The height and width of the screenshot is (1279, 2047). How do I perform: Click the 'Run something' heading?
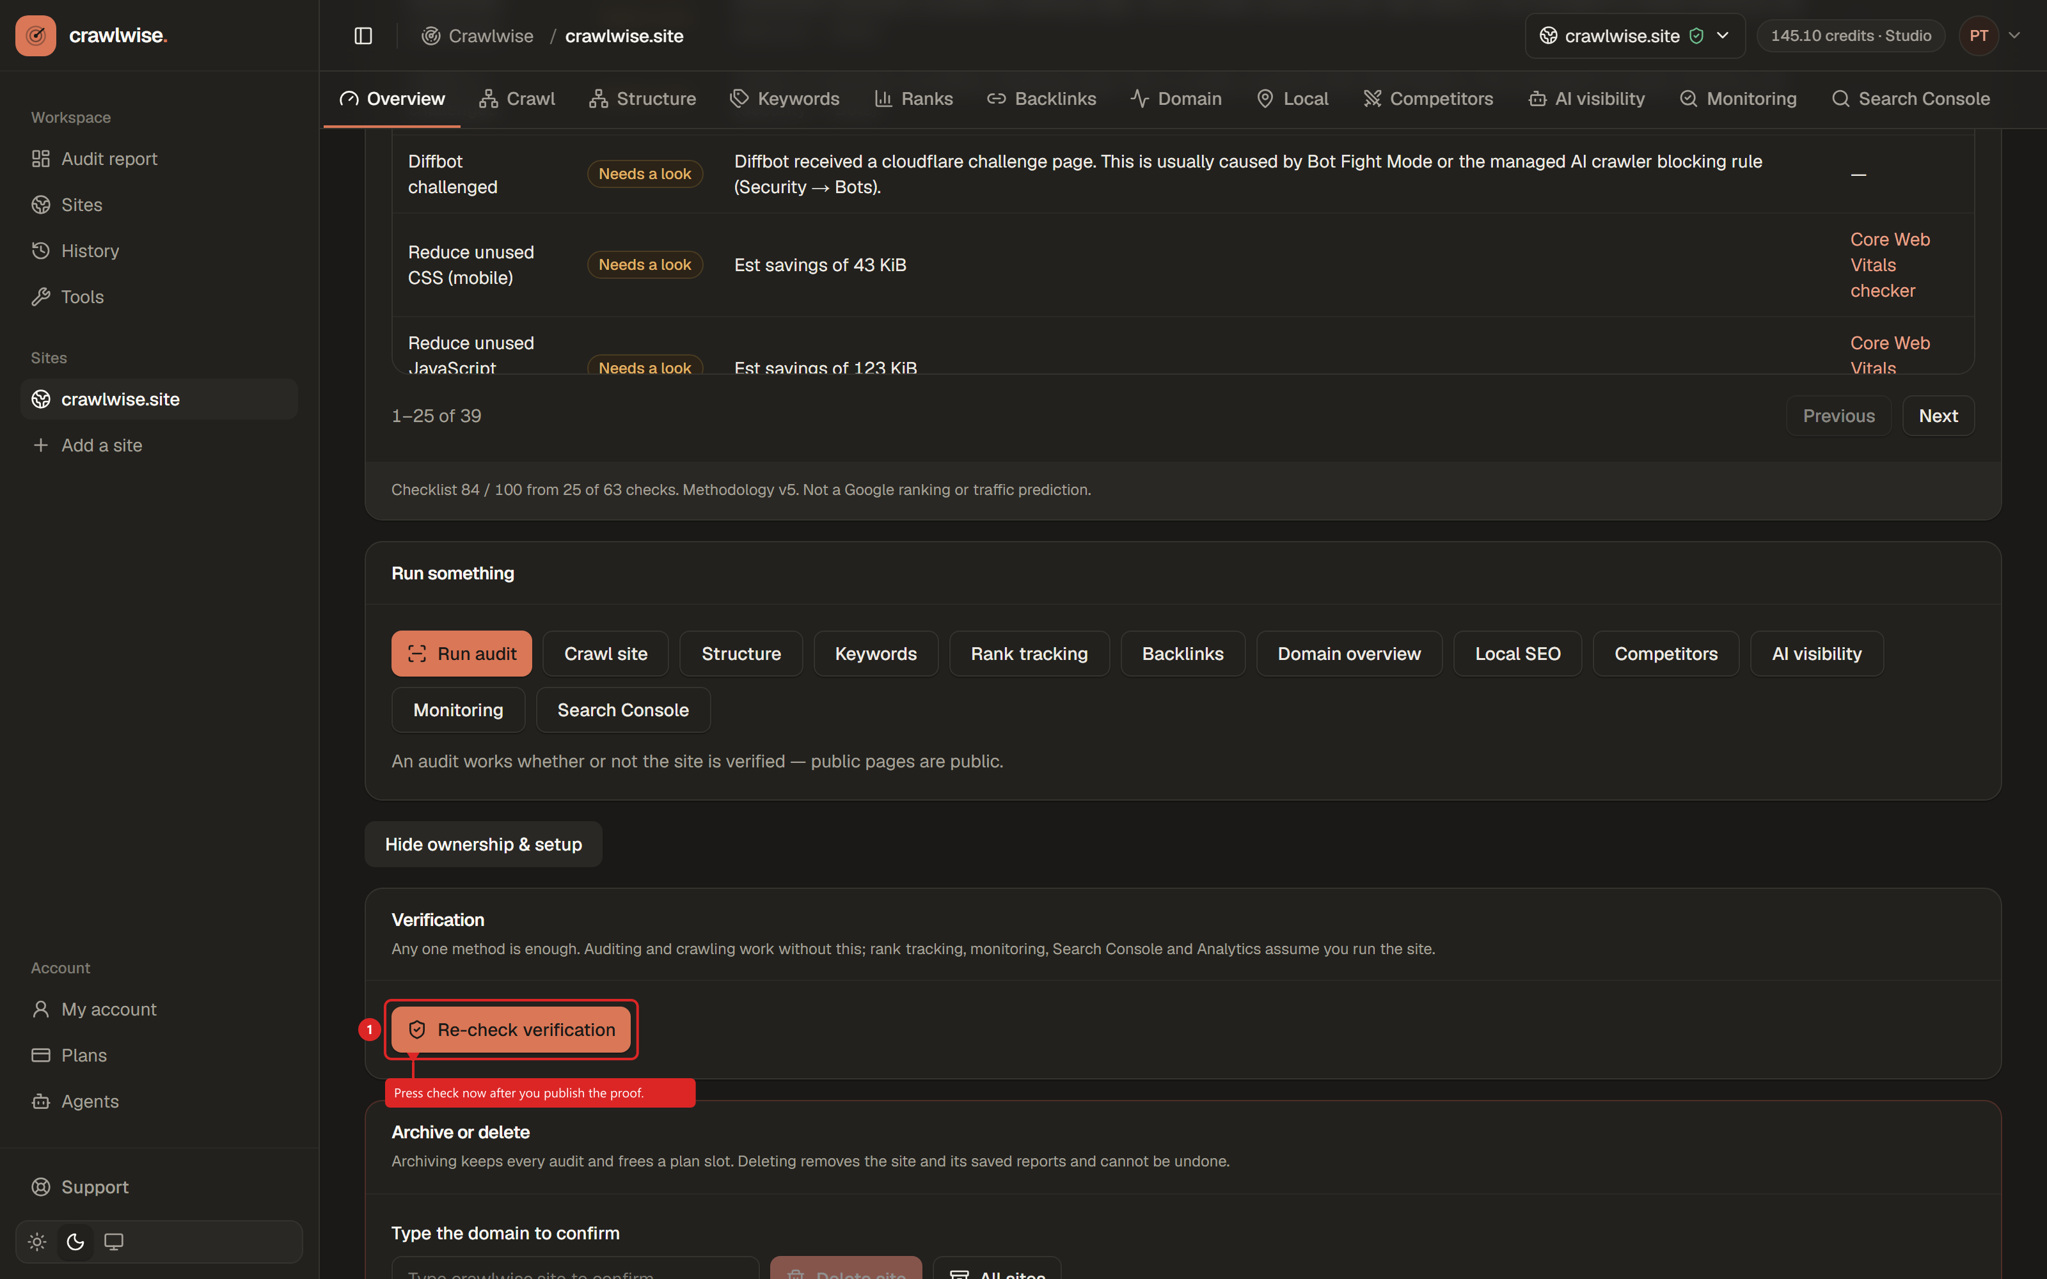pos(452,574)
